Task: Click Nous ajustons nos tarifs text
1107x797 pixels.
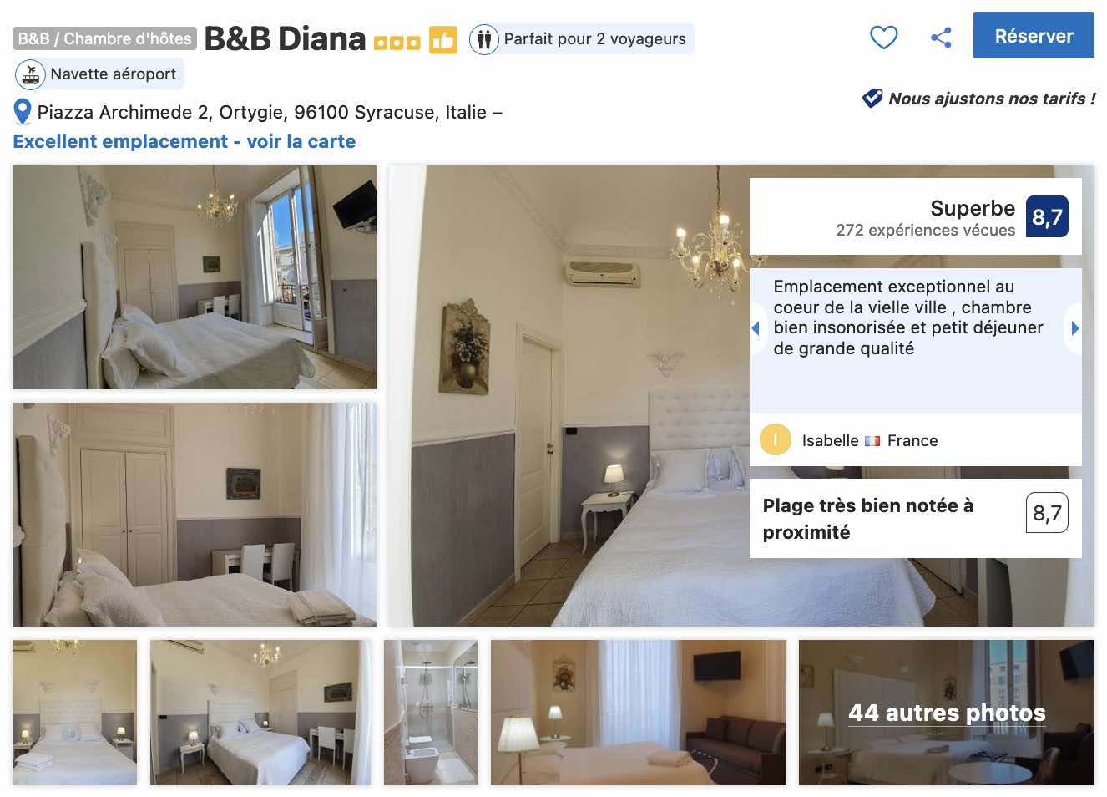Action: coord(992,99)
